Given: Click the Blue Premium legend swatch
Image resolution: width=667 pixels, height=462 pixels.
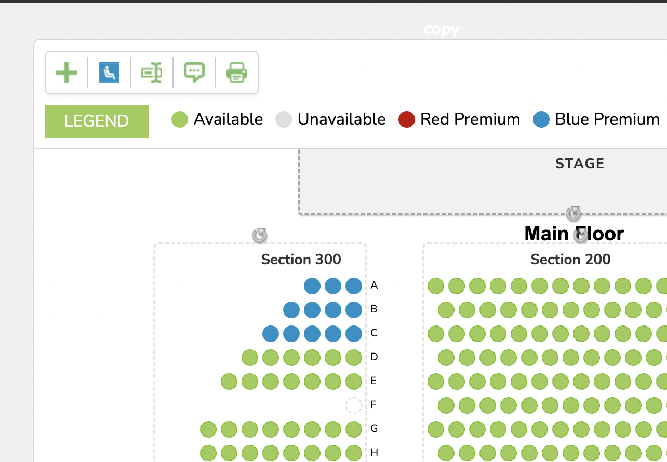Looking at the screenshot, I should [x=541, y=119].
